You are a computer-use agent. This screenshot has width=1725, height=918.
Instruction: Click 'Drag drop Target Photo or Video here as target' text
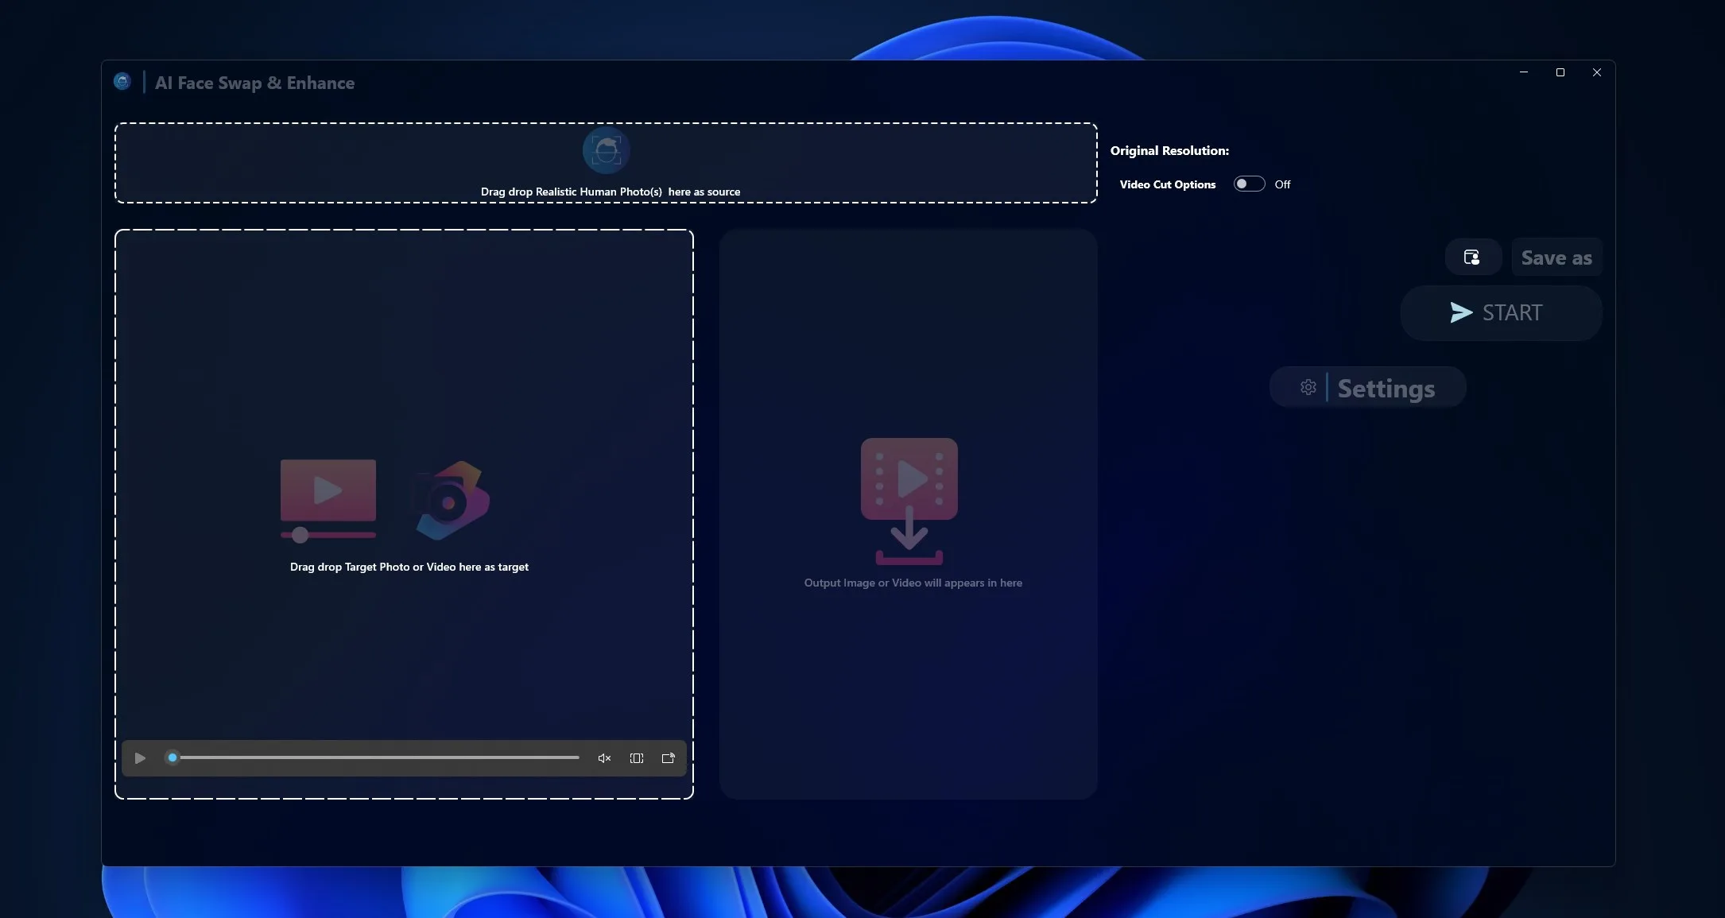[409, 567]
